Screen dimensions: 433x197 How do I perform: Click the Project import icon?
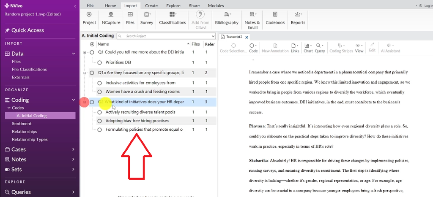pos(89,14)
